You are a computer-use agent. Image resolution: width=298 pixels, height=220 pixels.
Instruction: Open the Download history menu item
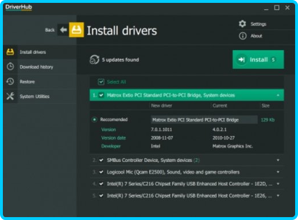(x=36, y=67)
